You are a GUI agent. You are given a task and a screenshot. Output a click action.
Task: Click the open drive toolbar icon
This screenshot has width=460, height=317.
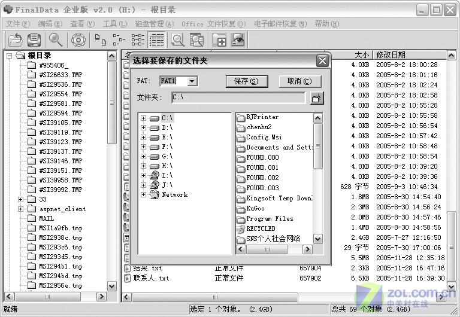coord(15,40)
